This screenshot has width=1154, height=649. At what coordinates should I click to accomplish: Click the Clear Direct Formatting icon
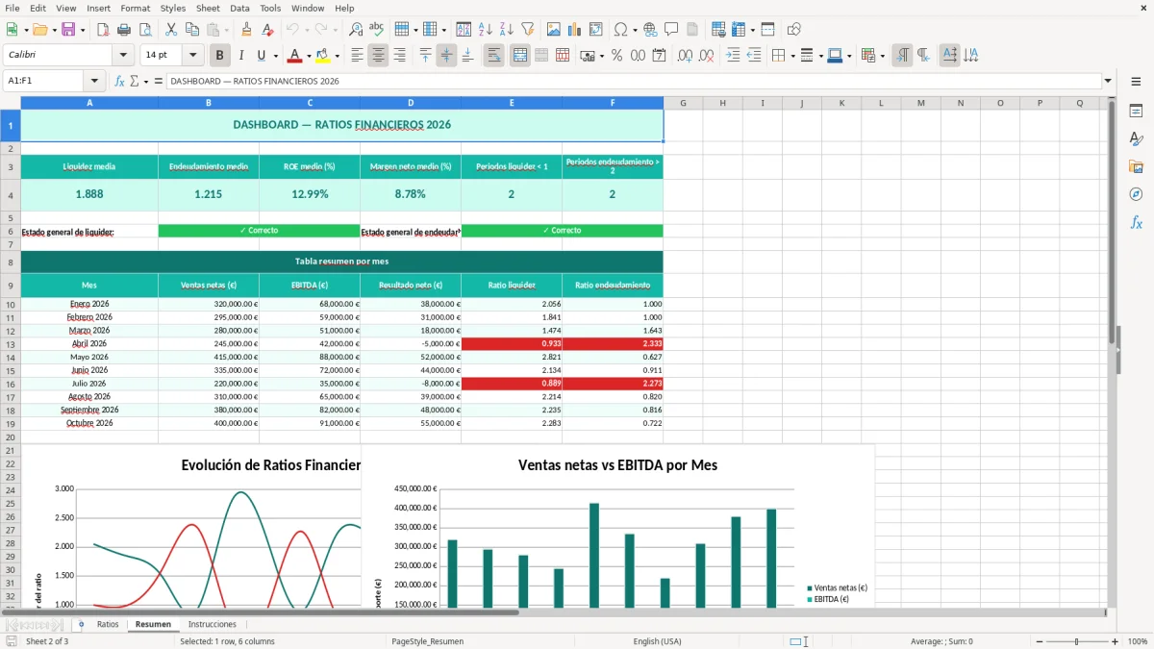click(x=267, y=30)
